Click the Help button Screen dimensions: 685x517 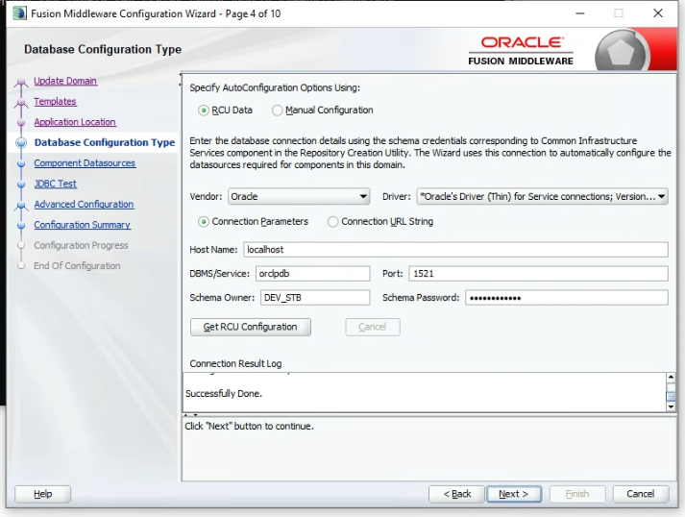coord(43,494)
